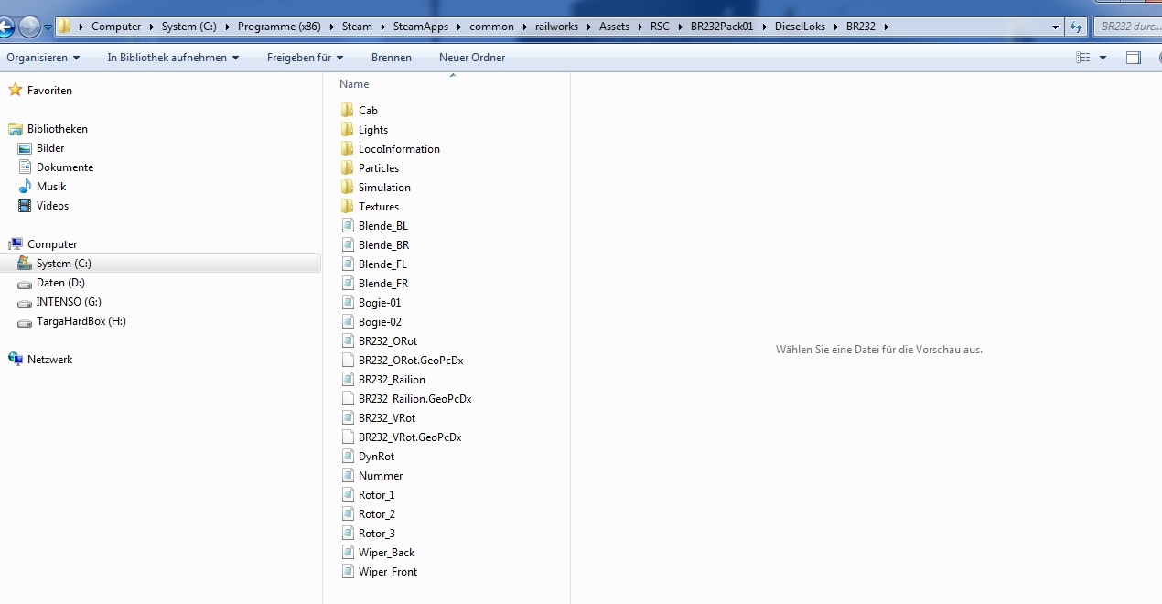Screen dimensions: 1162x604
Task: Click the Musik note icon
Action: [x=25, y=186]
